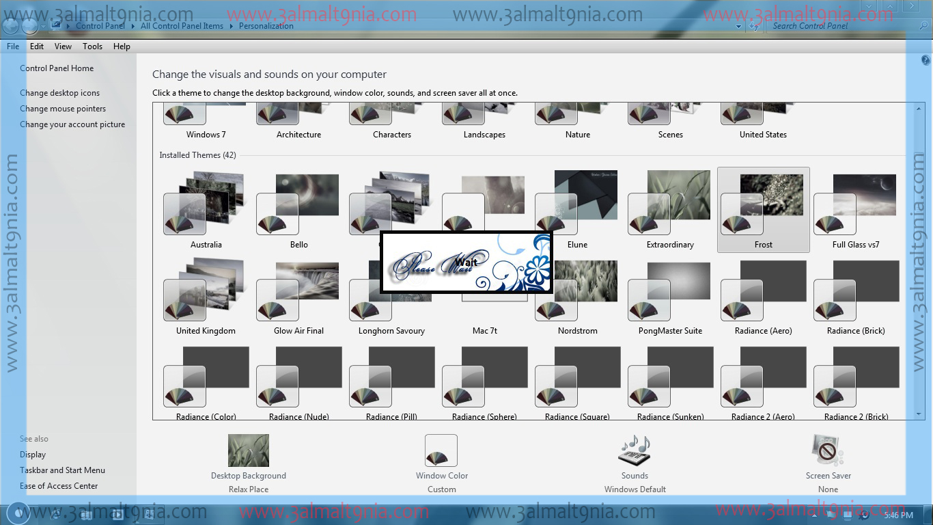
Task: Choose the Bello theme
Action: [298, 210]
